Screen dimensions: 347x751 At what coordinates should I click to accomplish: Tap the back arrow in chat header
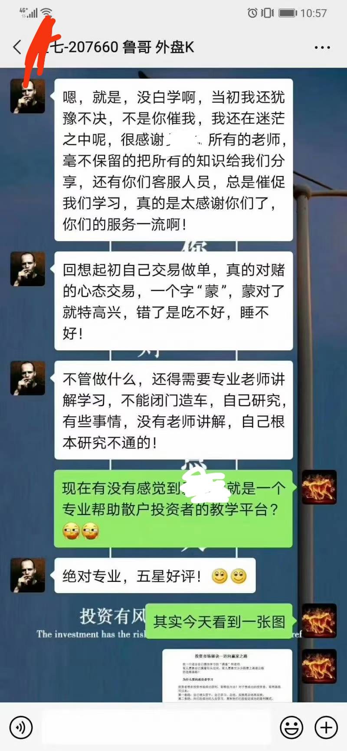tap(17, 47)
